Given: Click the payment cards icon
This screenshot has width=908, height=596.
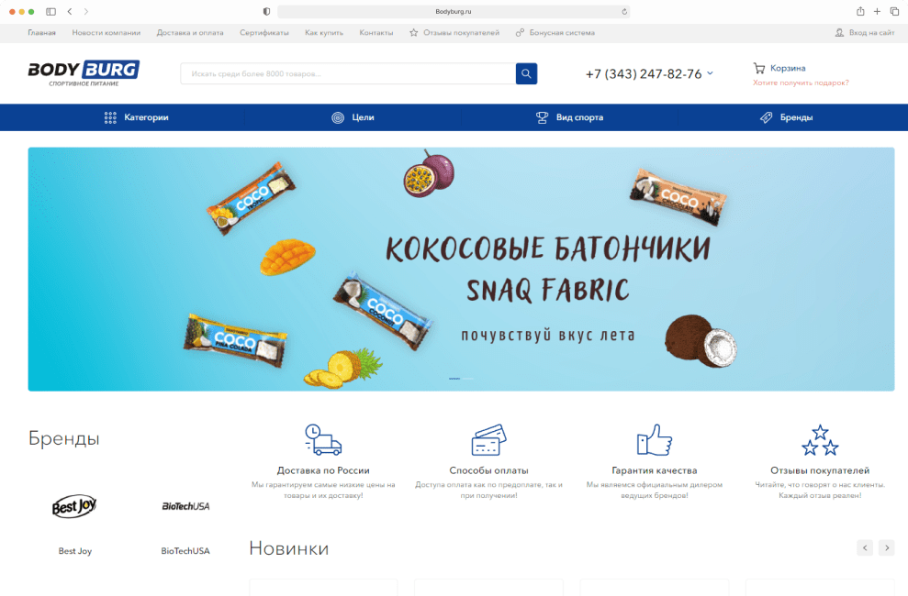Looking at the screenshot, I should (488, 440).
